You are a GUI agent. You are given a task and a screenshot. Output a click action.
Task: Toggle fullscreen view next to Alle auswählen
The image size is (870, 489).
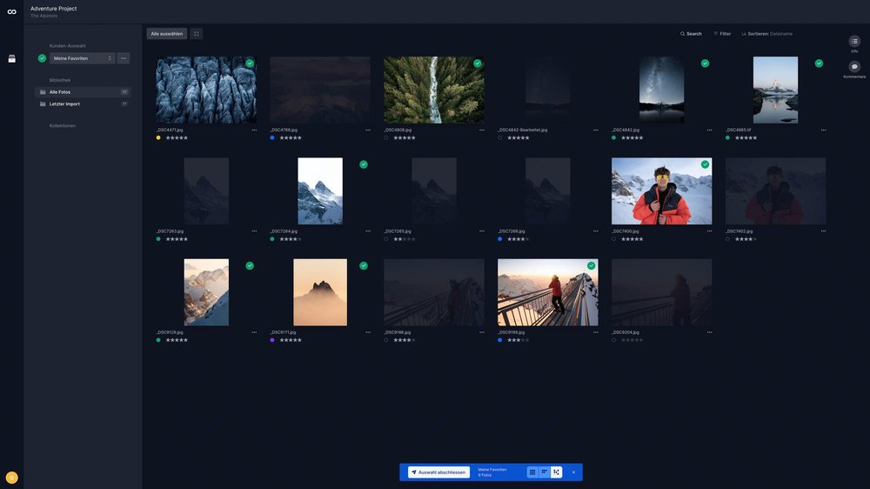[197, 34]
